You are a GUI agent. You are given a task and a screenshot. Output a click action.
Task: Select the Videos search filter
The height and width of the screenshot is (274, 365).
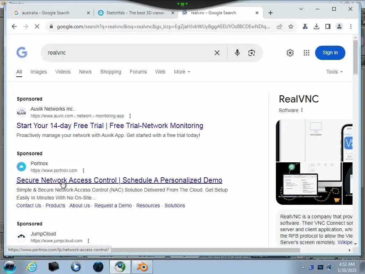pos(63,72)
